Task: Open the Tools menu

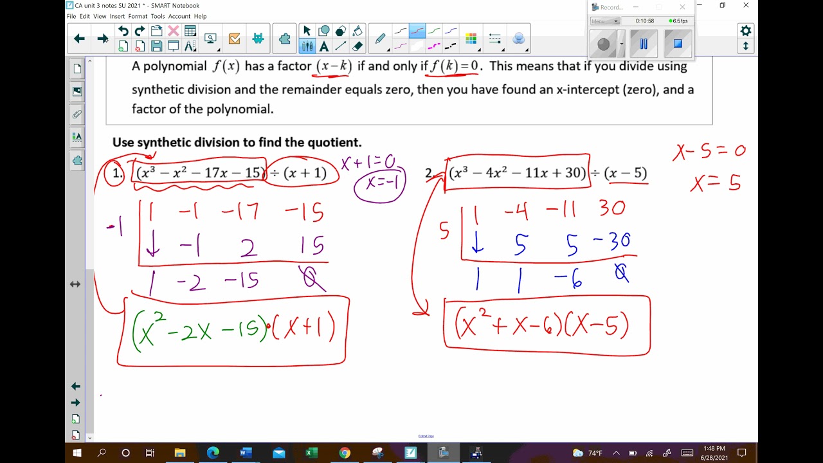Action: (x=158, y=16)
